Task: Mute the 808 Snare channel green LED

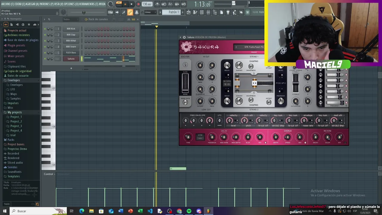Action: tap(45, 47)
